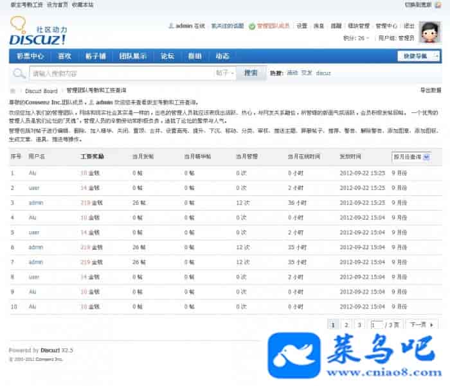This screenshot has width=450, height=386.
Task: Open the 提醒 notifications link
Action: click(336, 26)
